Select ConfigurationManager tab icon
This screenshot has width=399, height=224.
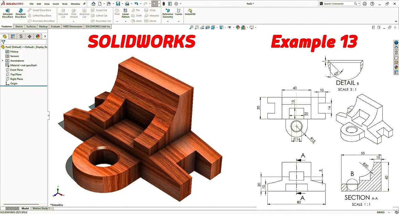click(x=21, y=36)
